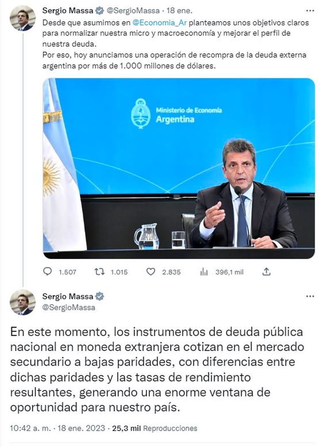Viewport: 320px width, 447px height.
Task: Open second tweet's three-dot more menu
Action: (310, 297)
